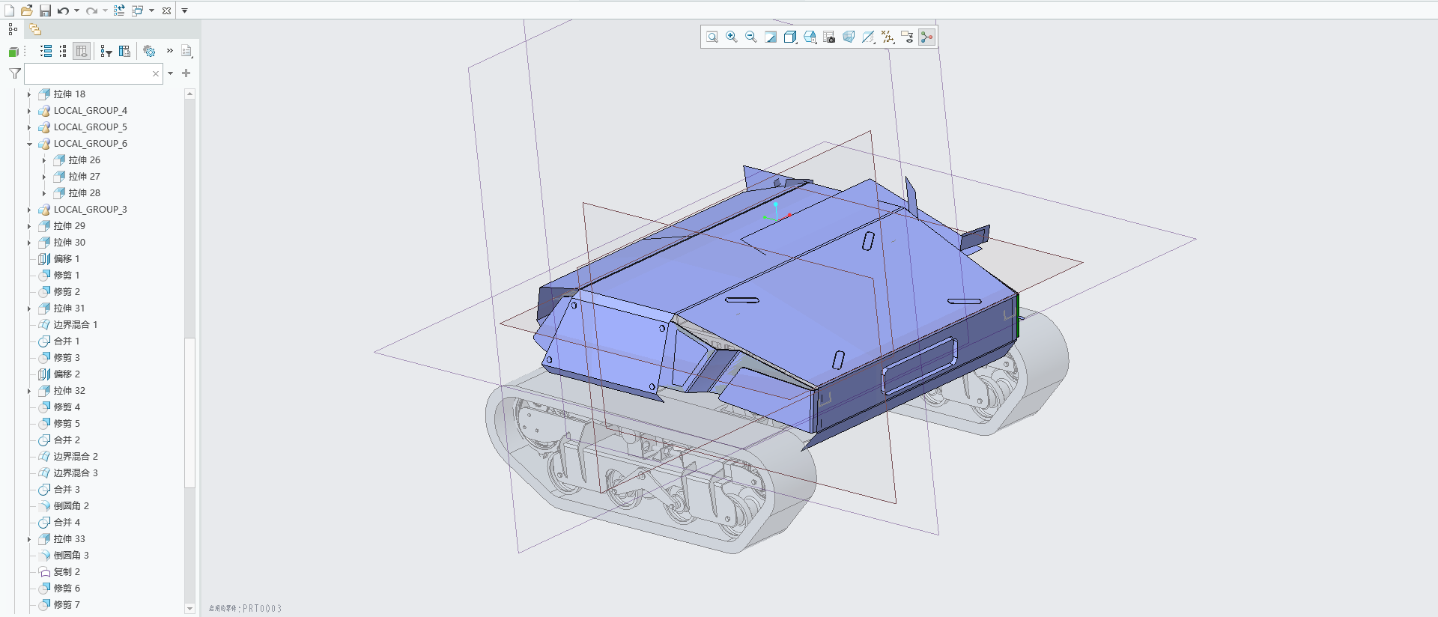Expand 拉伸 27 feature
The width and height of the screenshot is (1438, 617).
coord(44,177)
